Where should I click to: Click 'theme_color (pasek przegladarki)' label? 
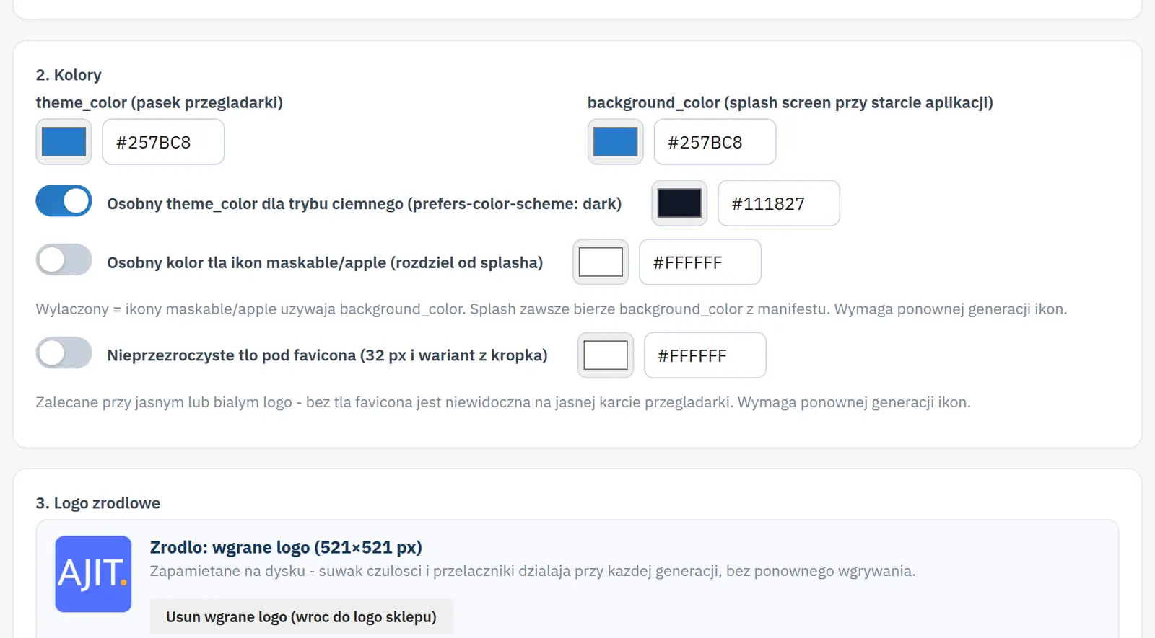[160, 102]
